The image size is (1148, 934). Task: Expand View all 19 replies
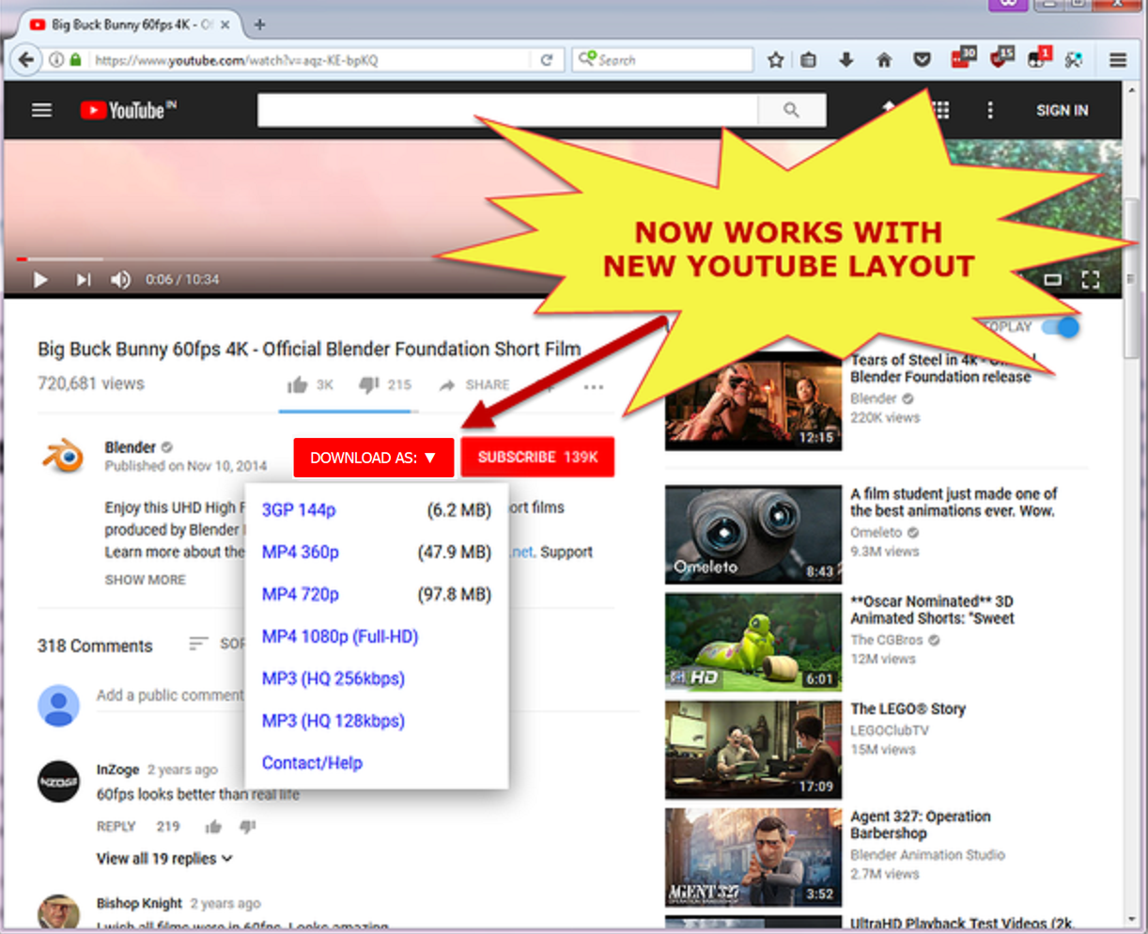(164, 858)
